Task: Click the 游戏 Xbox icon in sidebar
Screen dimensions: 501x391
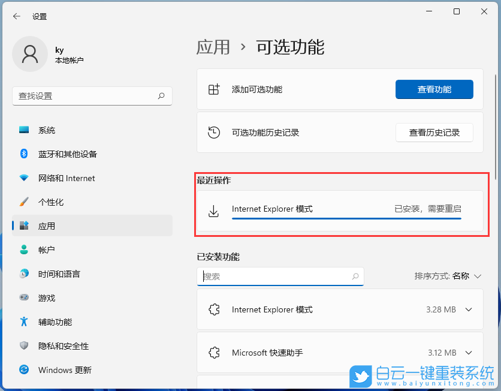Action: (23, 298)
